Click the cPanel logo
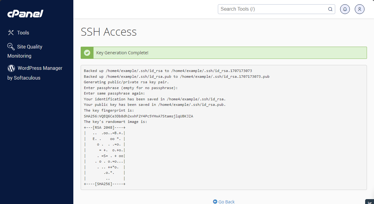 coord(25,13)
